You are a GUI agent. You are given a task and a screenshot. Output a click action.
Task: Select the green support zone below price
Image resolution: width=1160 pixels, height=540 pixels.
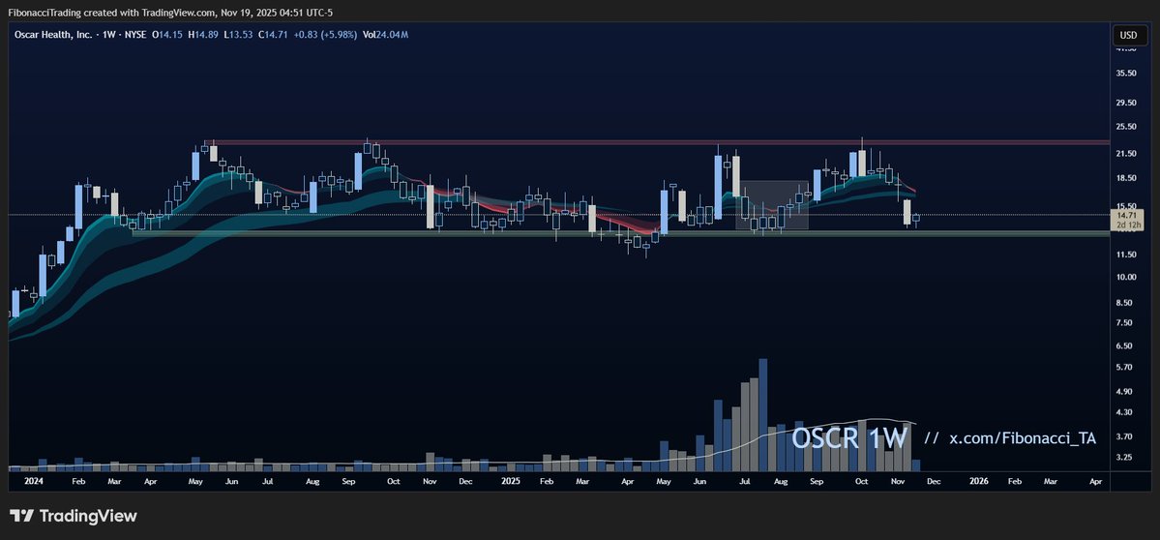point(621,234)
